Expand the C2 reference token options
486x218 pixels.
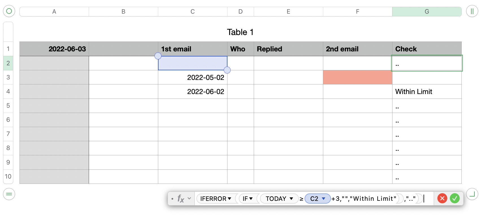[x=324, y=199]
